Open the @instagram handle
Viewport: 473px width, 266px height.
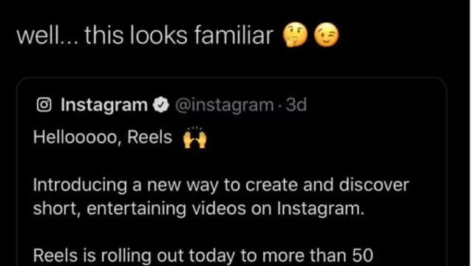click(x=224, y=105)
